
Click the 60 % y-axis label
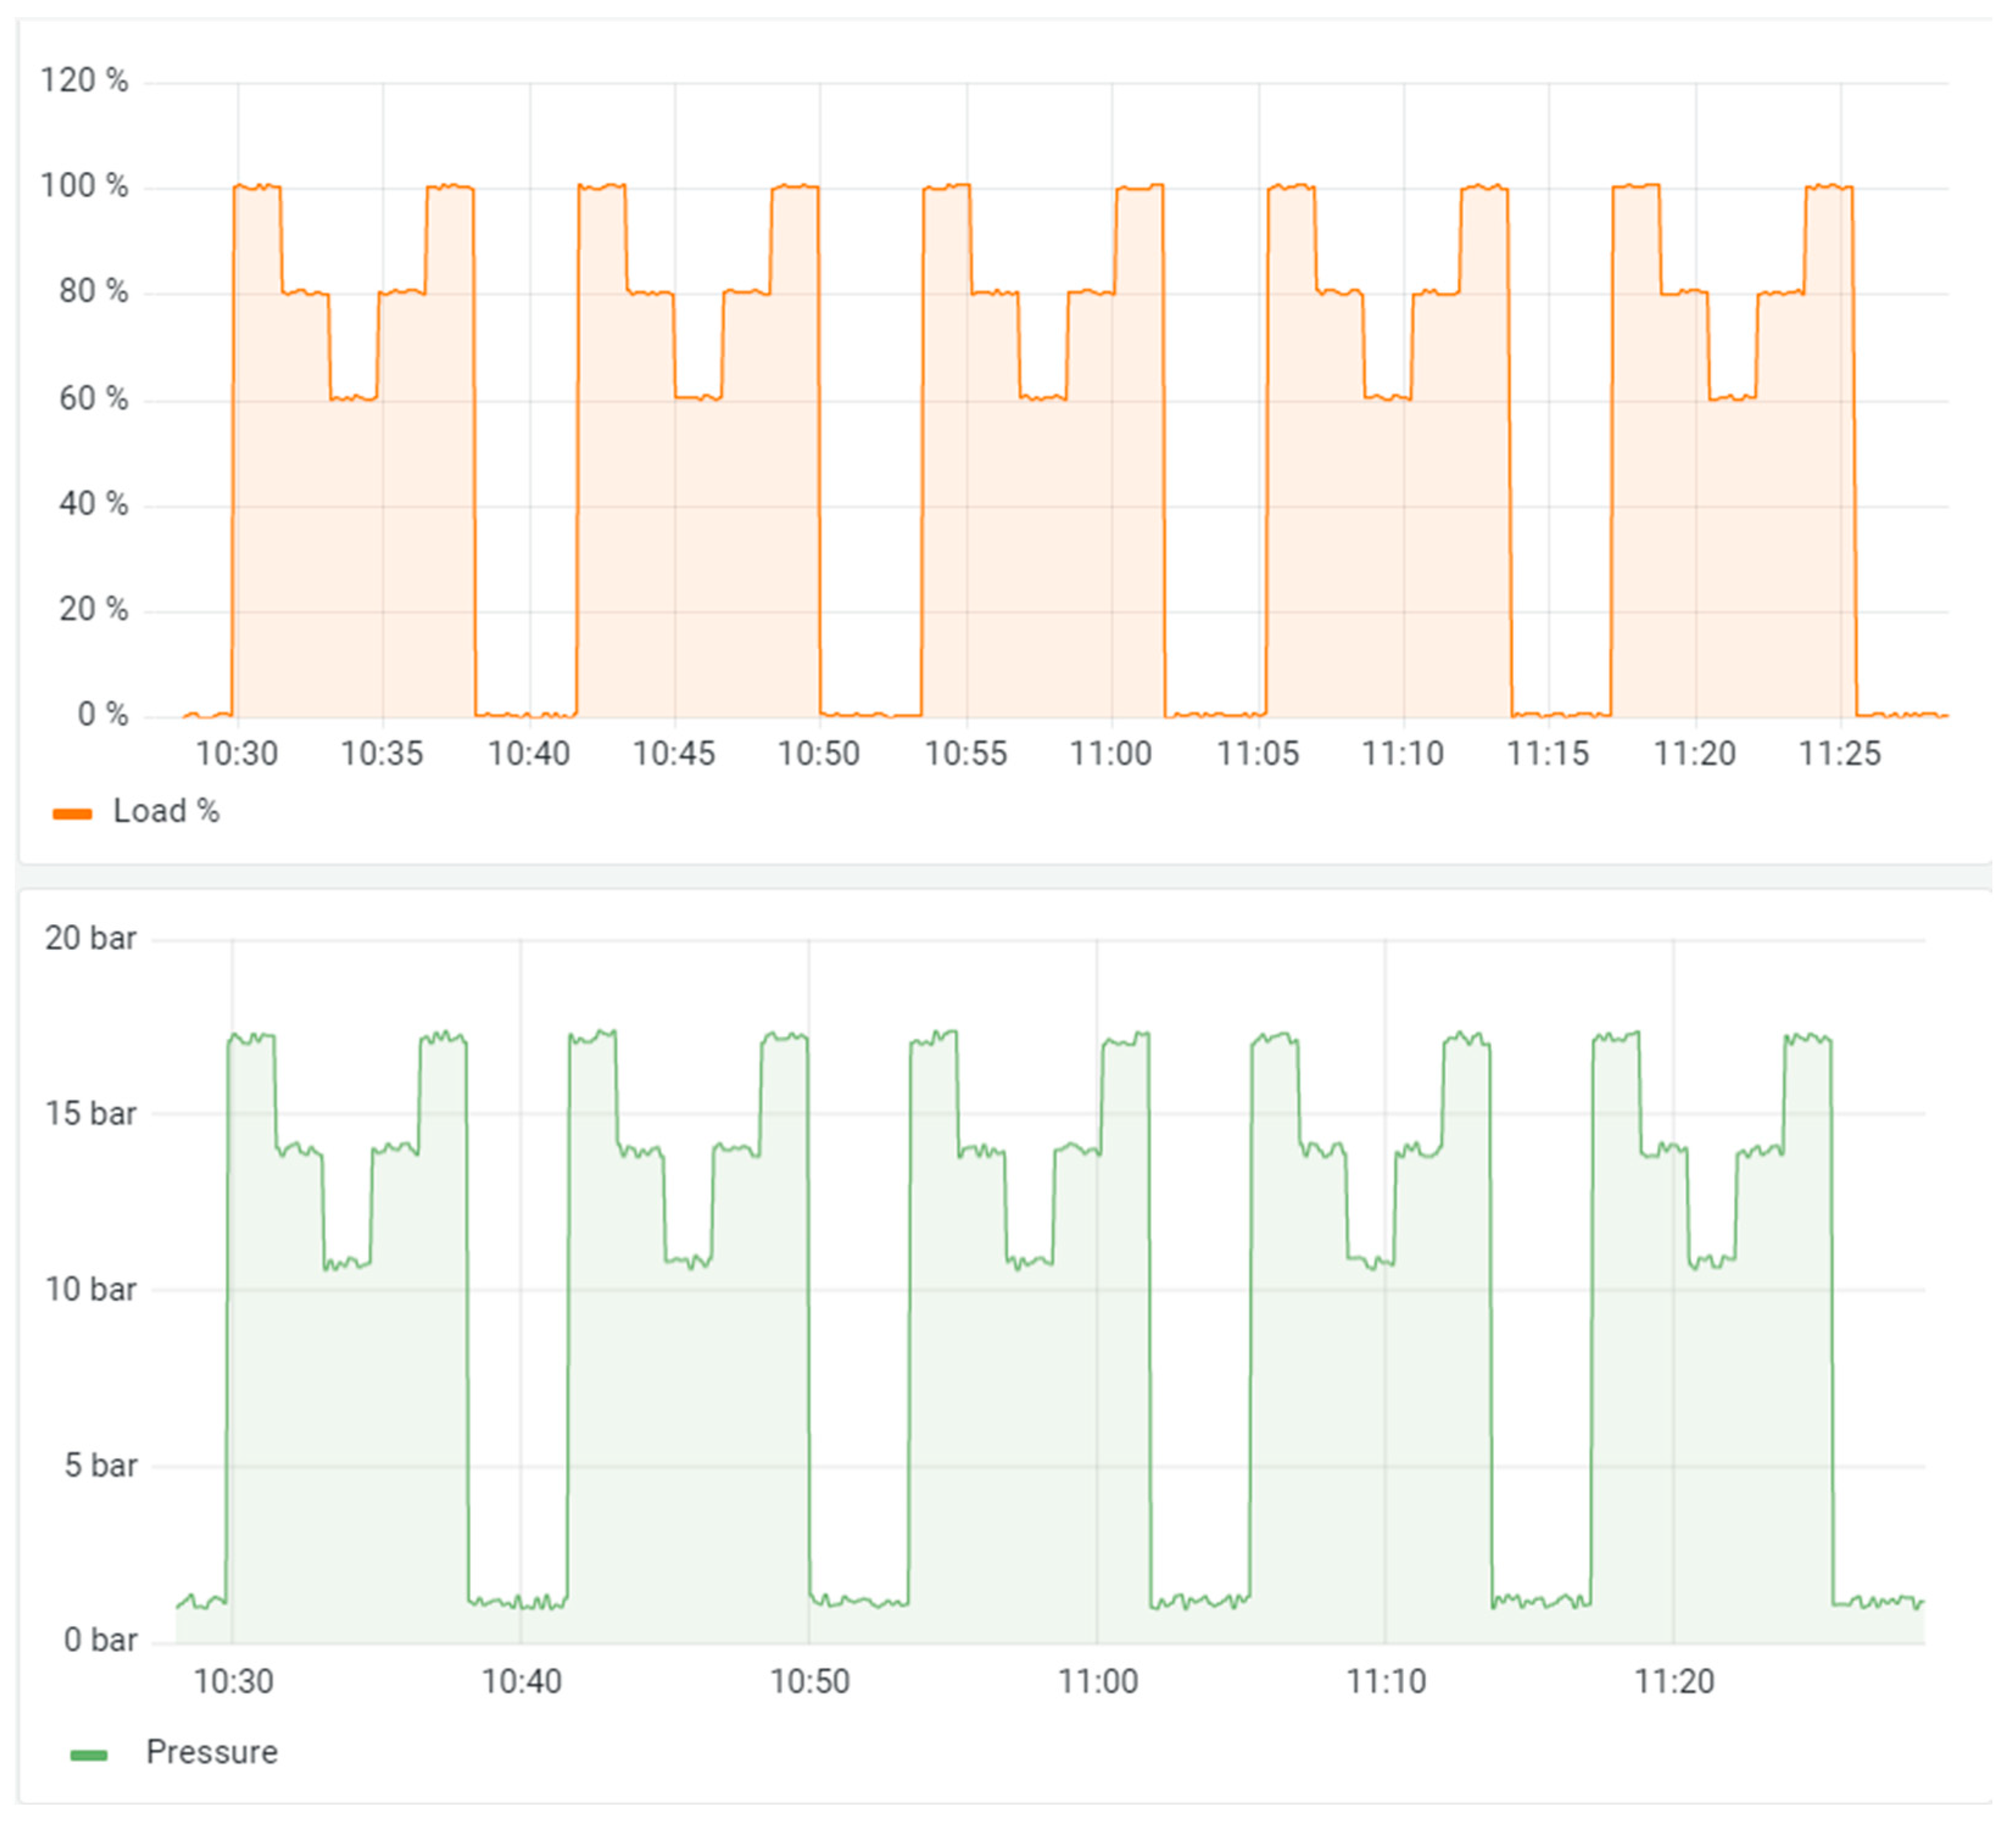click(93, 399)
